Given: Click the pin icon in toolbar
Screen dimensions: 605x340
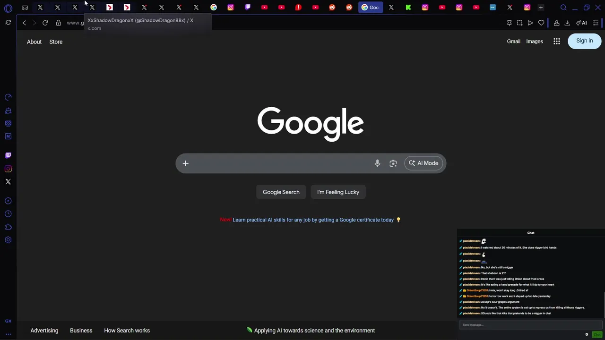Looking at the screenshot, I should coord(509,23).
